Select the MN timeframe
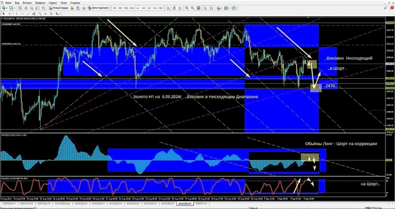The image size is (395, 209). click(161, 8)
